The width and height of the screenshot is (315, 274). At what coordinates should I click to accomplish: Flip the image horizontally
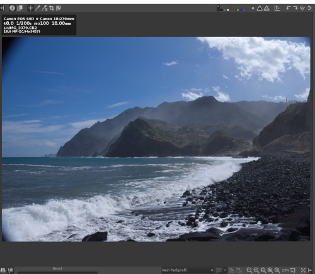click(x=309, y=8)
